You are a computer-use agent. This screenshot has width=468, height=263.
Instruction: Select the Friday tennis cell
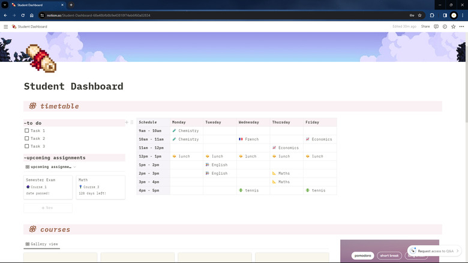tap(320, 190)
